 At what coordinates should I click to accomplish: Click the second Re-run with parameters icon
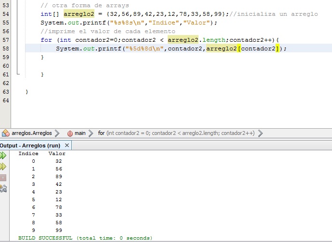click(x=3, y=167)
